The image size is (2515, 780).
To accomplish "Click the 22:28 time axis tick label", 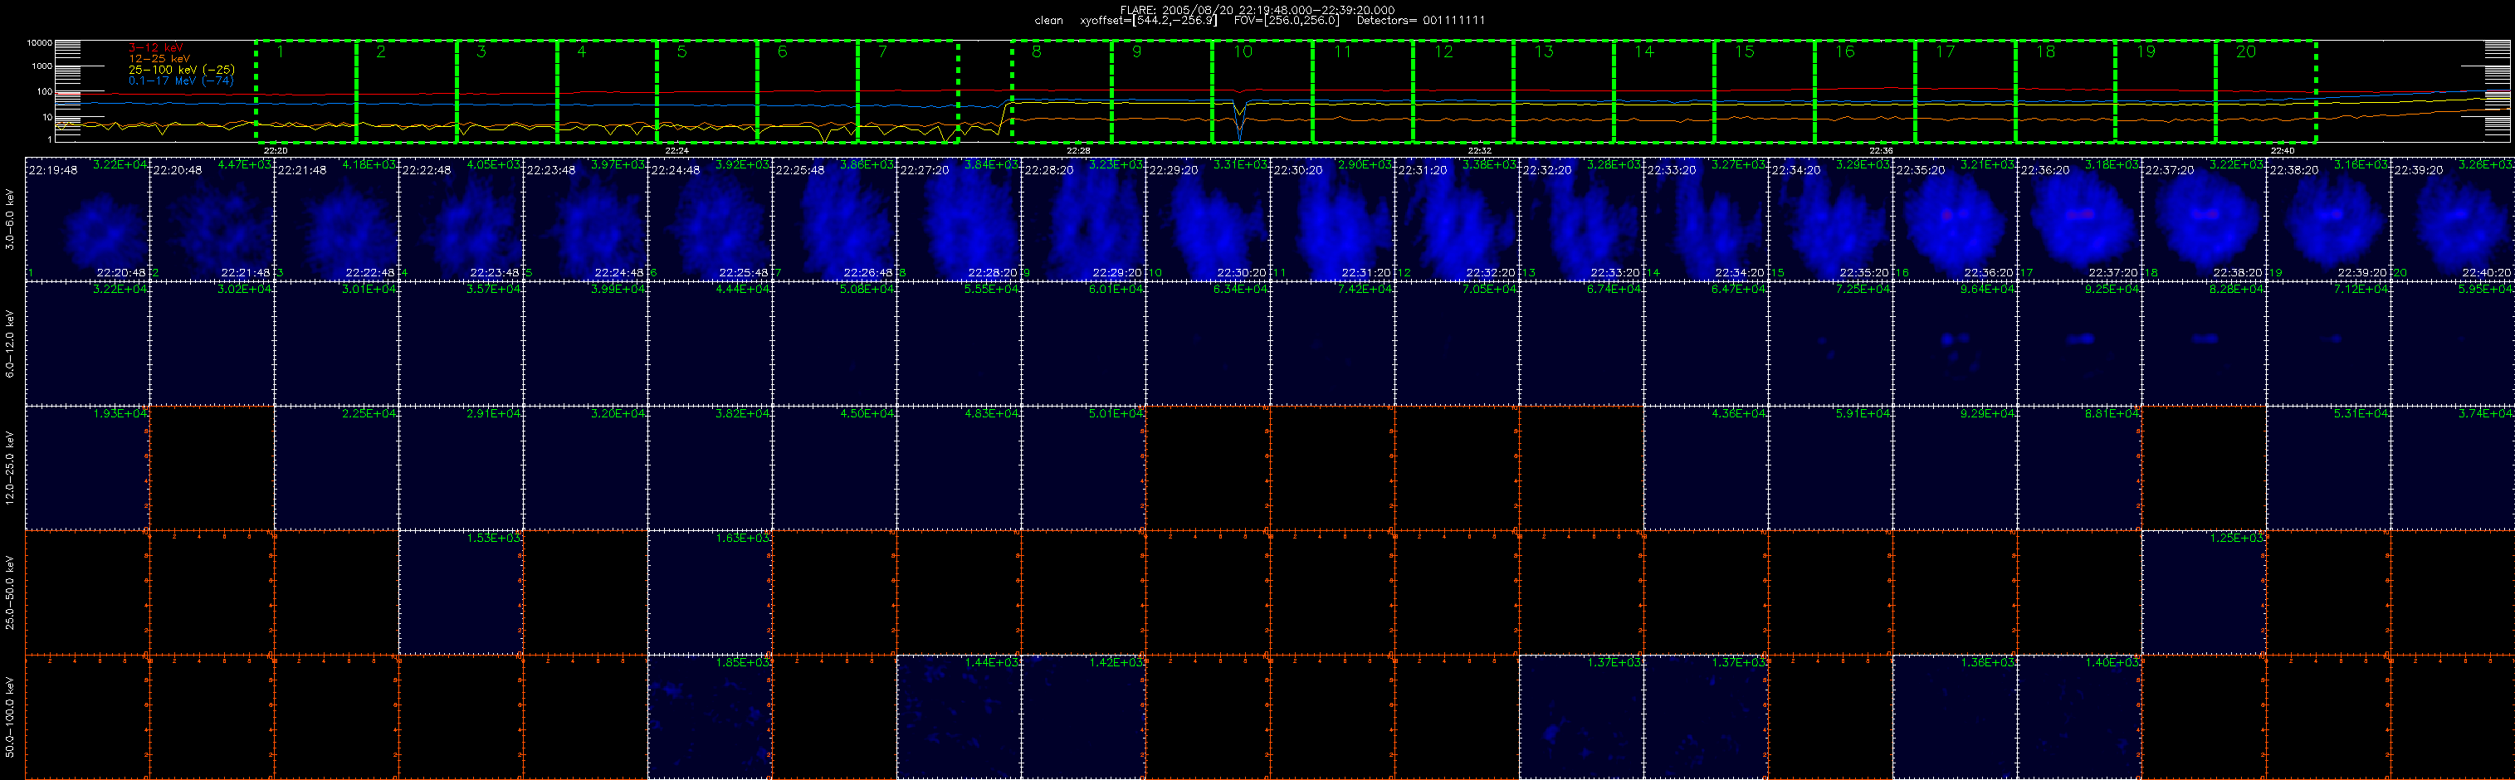I will (x=1078, y=150).
